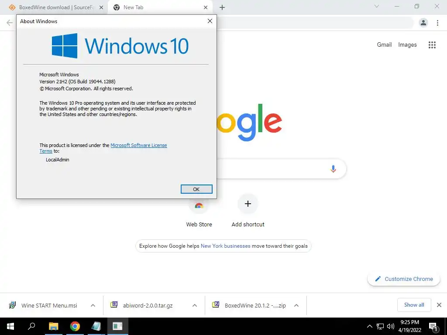Open the Google apps grid
This screenshot has width=447, height=335.
coord(432,45)
